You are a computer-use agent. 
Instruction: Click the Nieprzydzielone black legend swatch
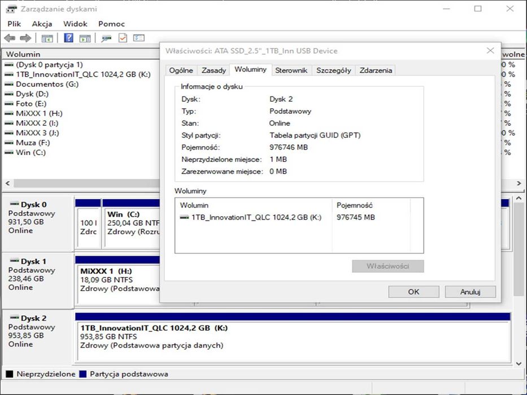[x=10, y=374]
